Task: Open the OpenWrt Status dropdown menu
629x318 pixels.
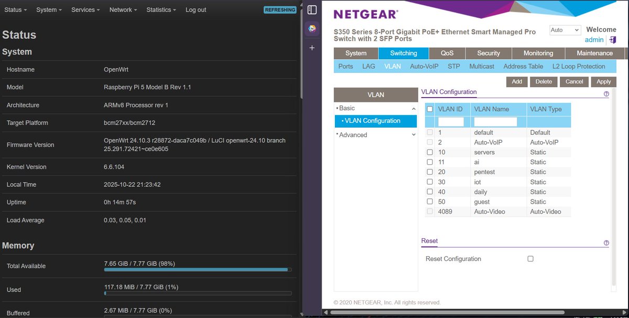Action: coord(15,9)
